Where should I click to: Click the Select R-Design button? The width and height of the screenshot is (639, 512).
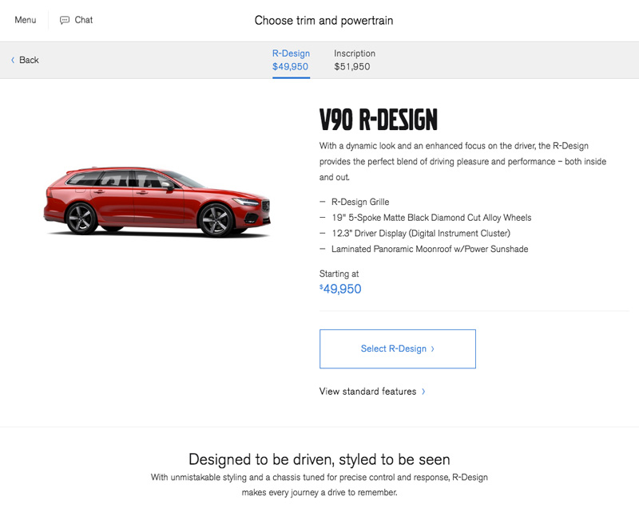[x=397, y=349]
